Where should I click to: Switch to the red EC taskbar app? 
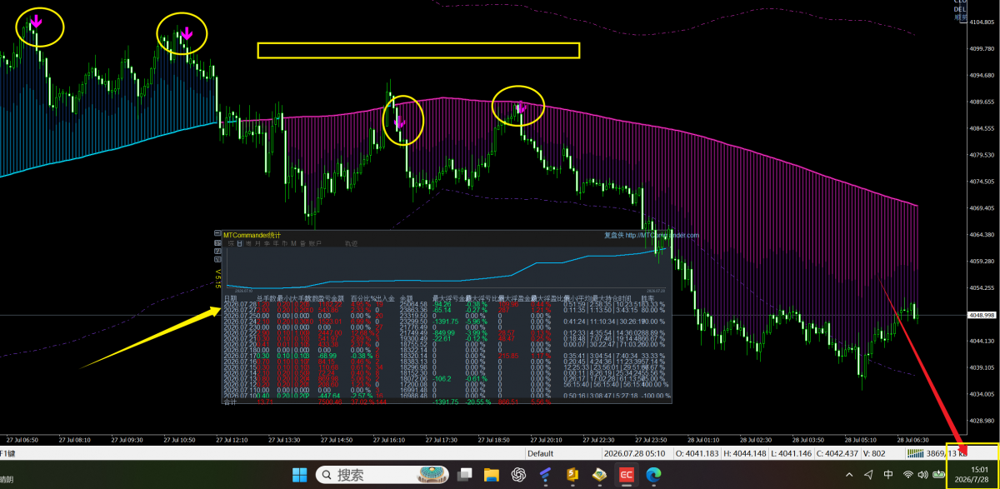(625, 475)
